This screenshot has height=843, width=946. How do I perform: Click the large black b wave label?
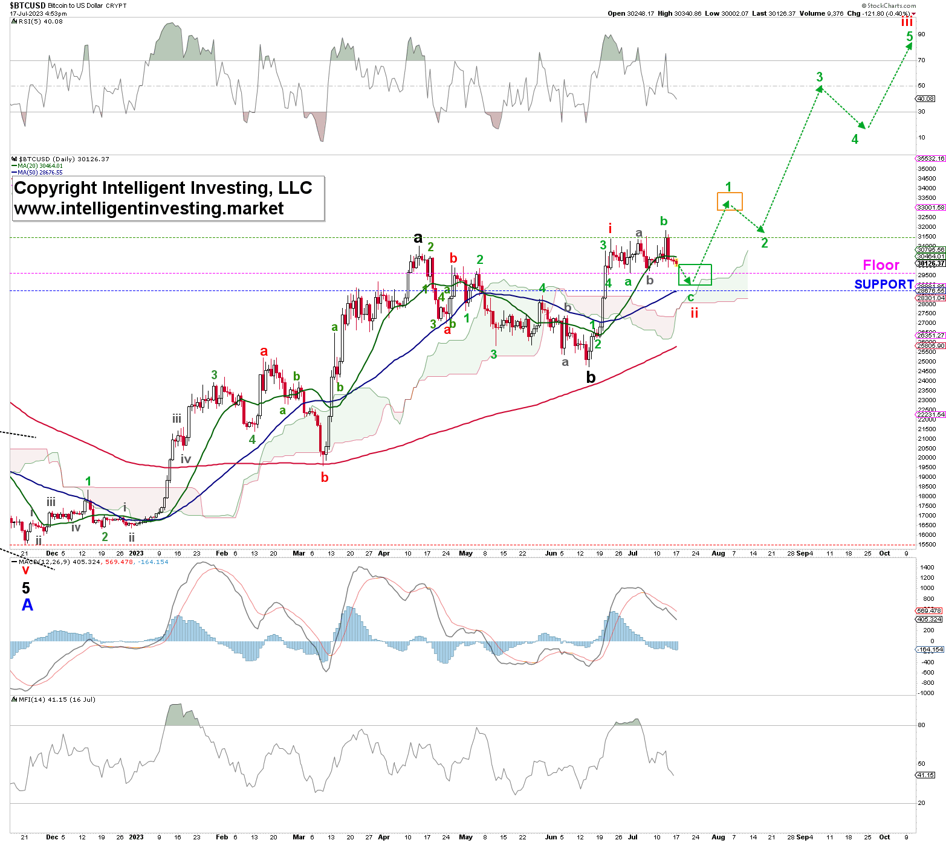click(x=591, y=377)
